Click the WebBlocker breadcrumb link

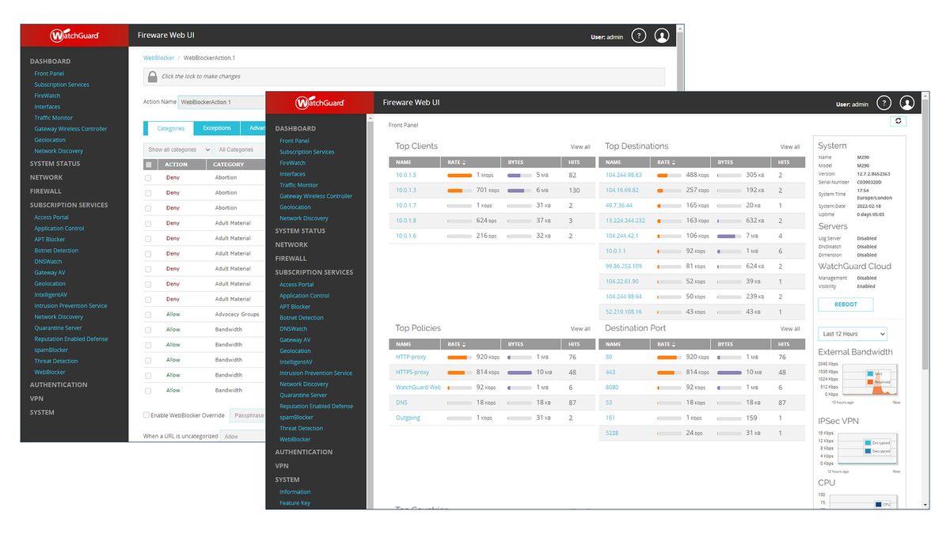[x=159, y=58]
